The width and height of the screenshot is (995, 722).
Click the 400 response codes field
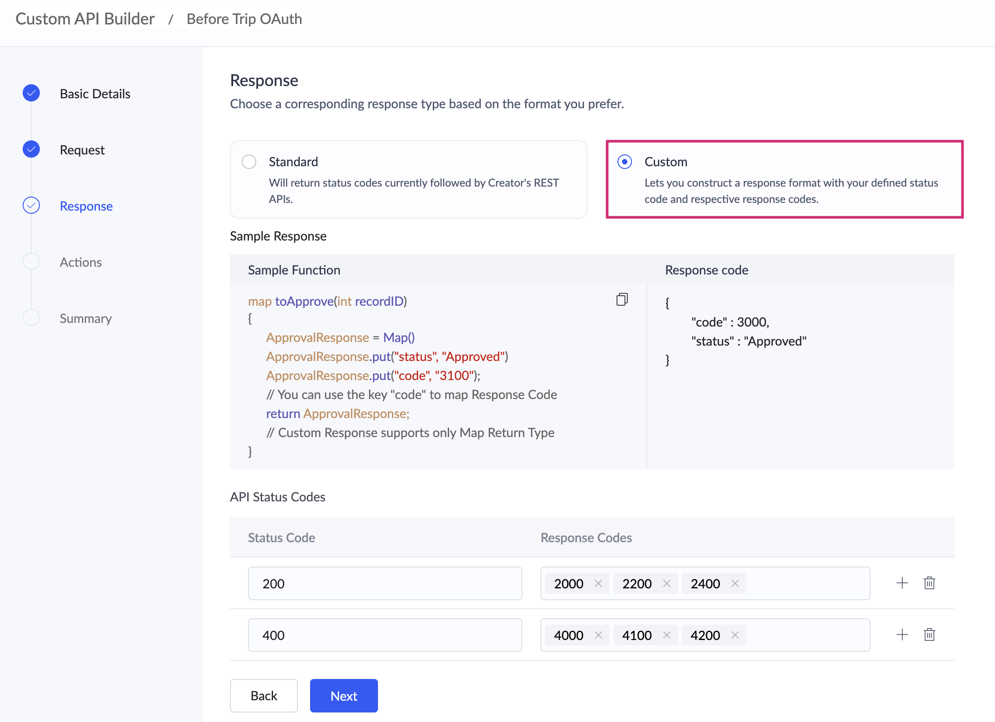pyautogui.click(x=806, y=635)
